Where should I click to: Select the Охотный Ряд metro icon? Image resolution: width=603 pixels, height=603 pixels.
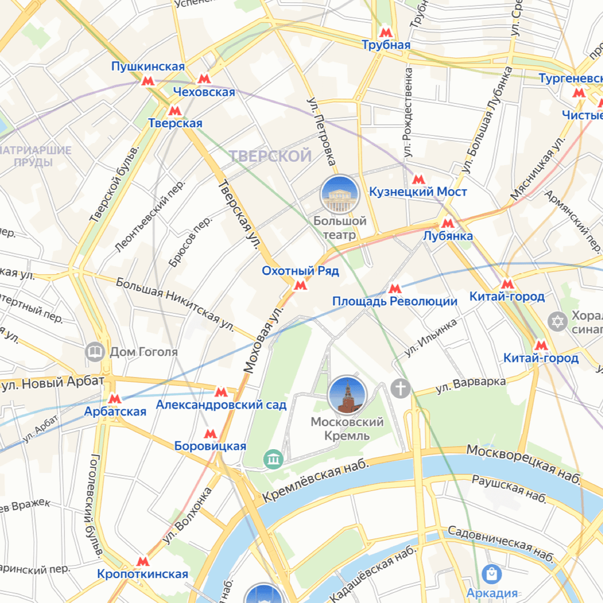pos(300,285)
